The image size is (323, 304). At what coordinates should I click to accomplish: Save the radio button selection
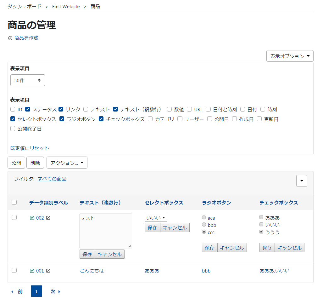coord(210,247)
